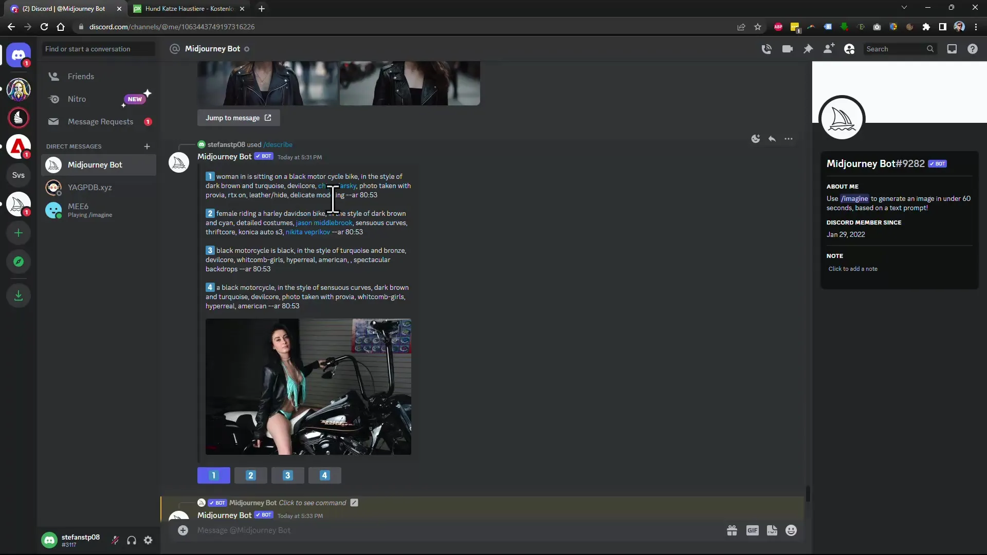Click Jump to message button
This screenshot has width=987, height=555.
coord(239,118)
